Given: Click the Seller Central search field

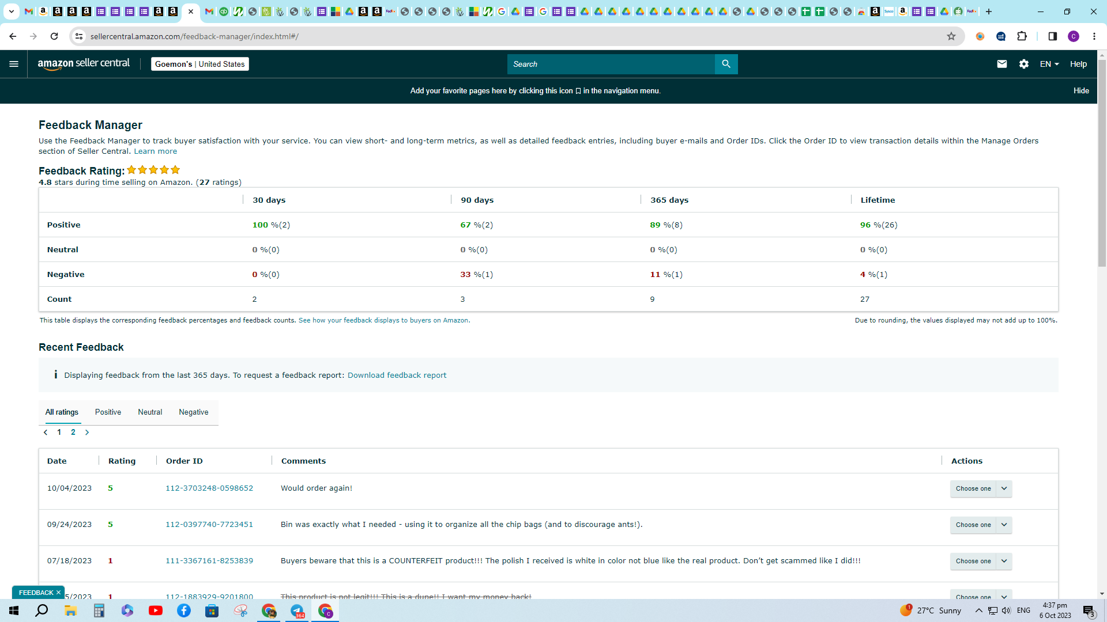Looking at the screenshot, I should (611, 64).
